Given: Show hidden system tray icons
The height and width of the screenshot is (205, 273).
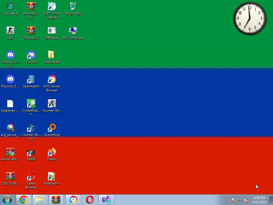Looking at the screenshot, I should click(227, 200).
